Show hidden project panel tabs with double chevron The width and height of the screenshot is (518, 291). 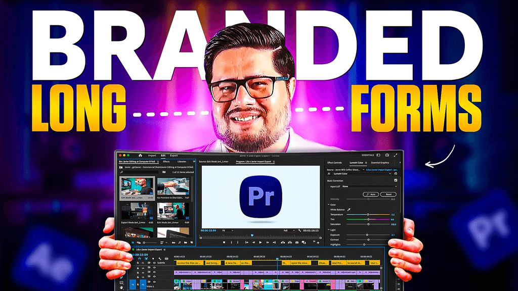pos(194,162)
